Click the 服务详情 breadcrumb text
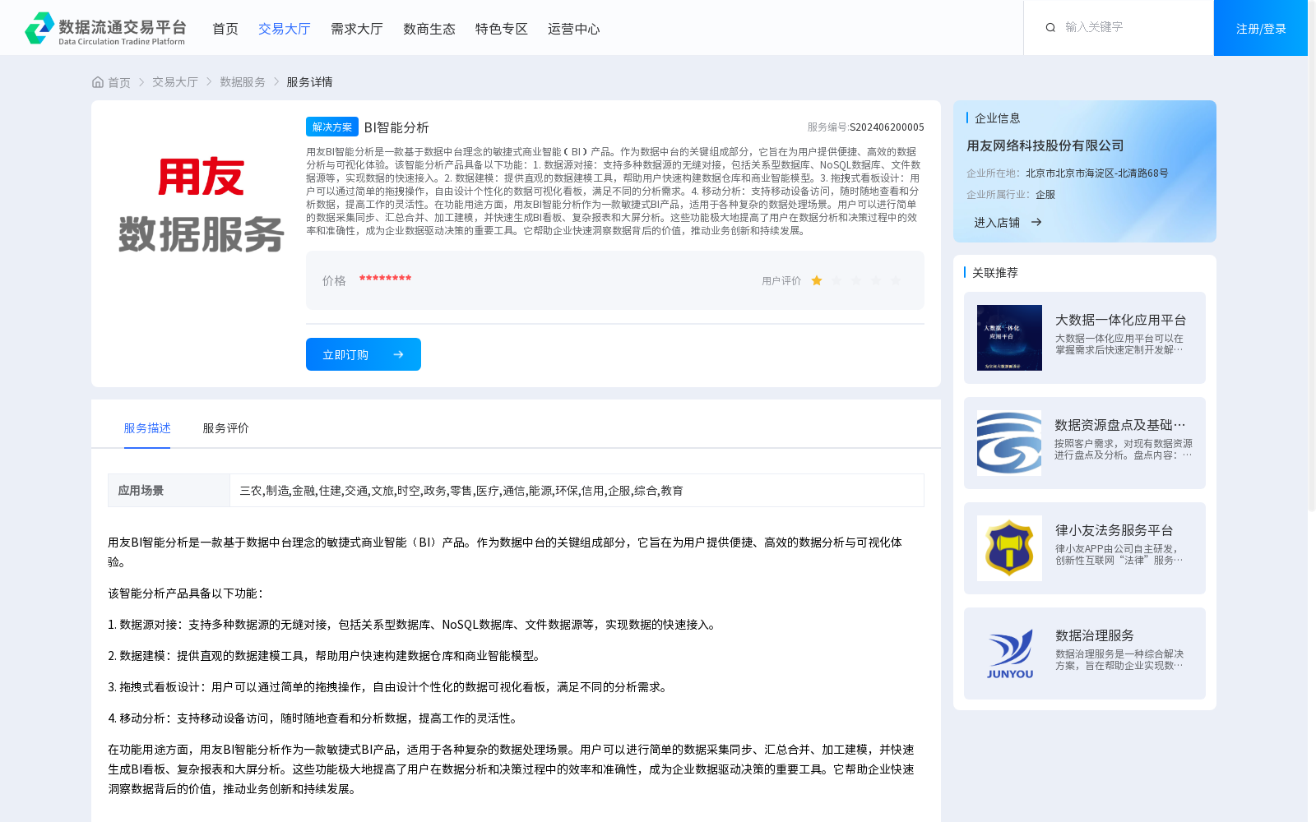Image resolution: width=1316 pixels, height=822 pixels. click(x=309, y=82)
